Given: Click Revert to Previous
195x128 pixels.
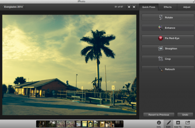Looking at the screenshot, I should click(159, 114).
